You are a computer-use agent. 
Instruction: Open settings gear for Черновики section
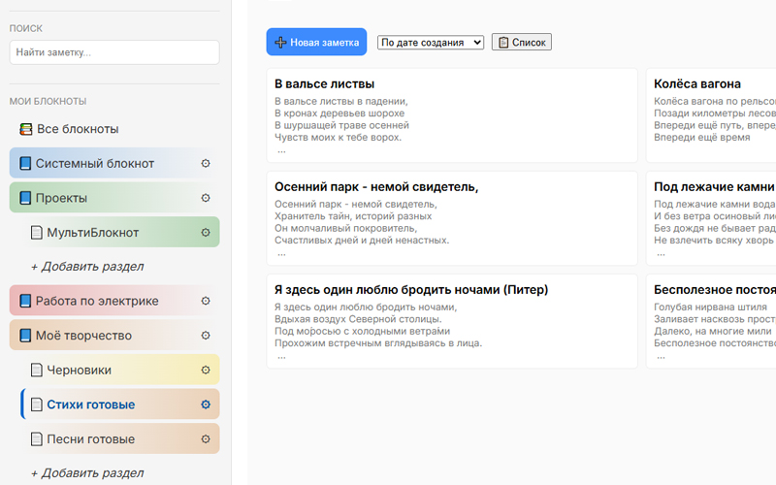[x=206, y=371]
